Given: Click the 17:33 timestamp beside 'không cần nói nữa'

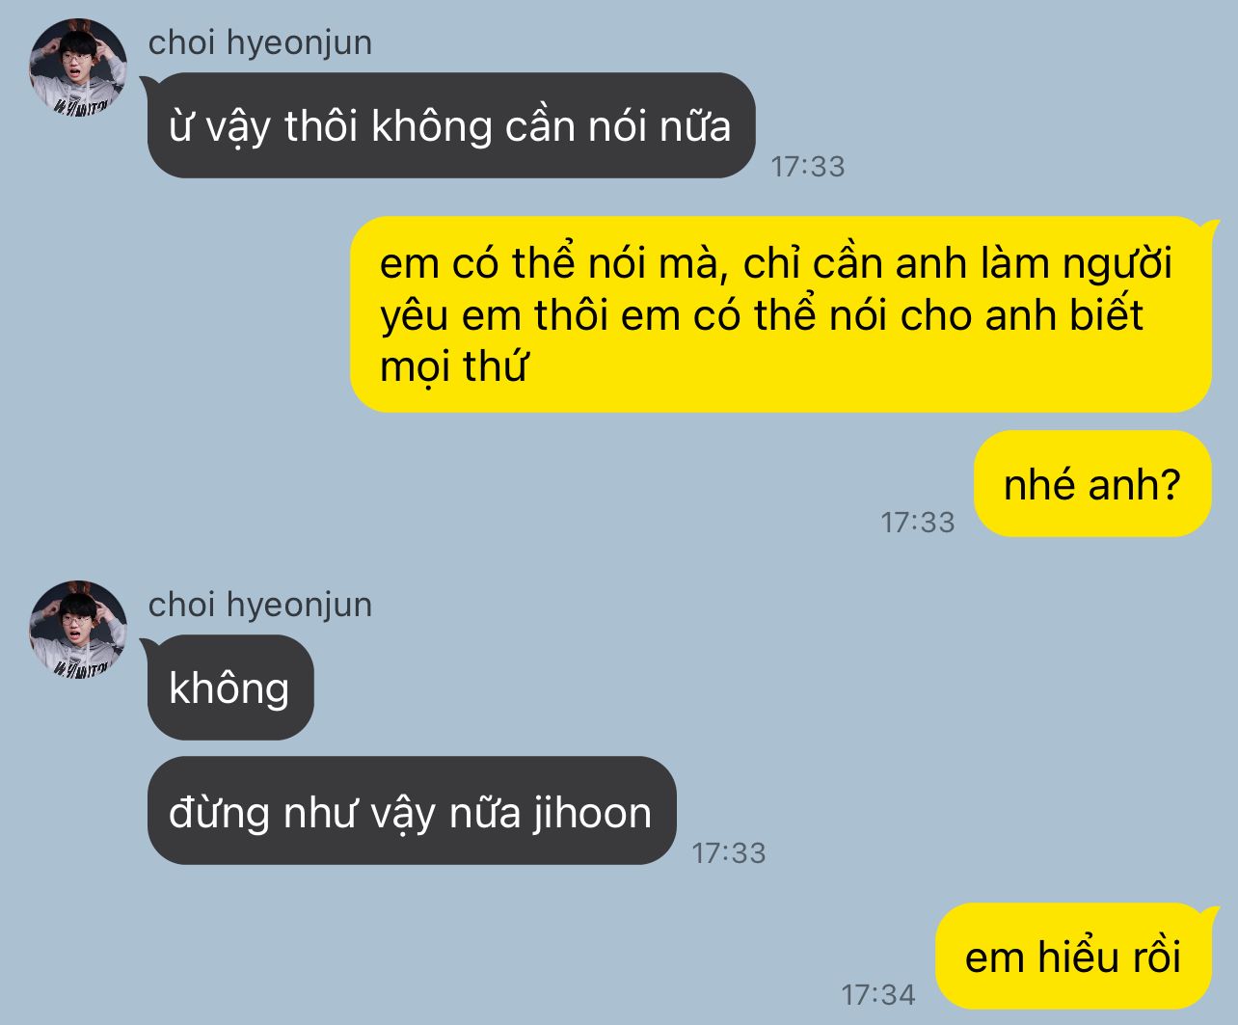Looking at the screenshot, I should click(x=808, y=167).
